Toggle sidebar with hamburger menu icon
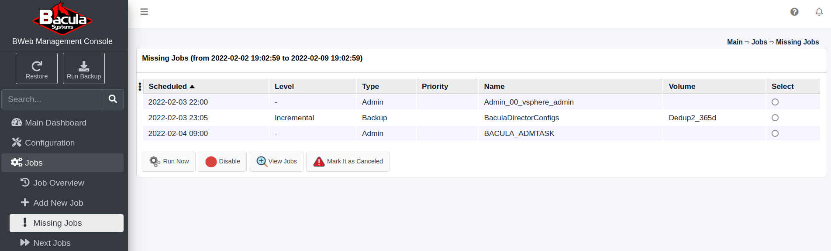This screenshot has height=251, width=831. point(144,12)
